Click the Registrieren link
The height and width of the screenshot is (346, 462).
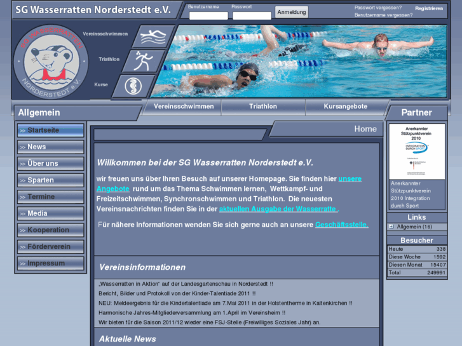[x=429, y=8]
